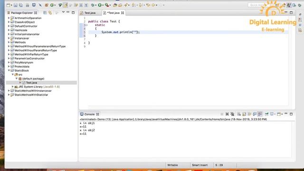Expand JRE System Library node

point(13,86)
